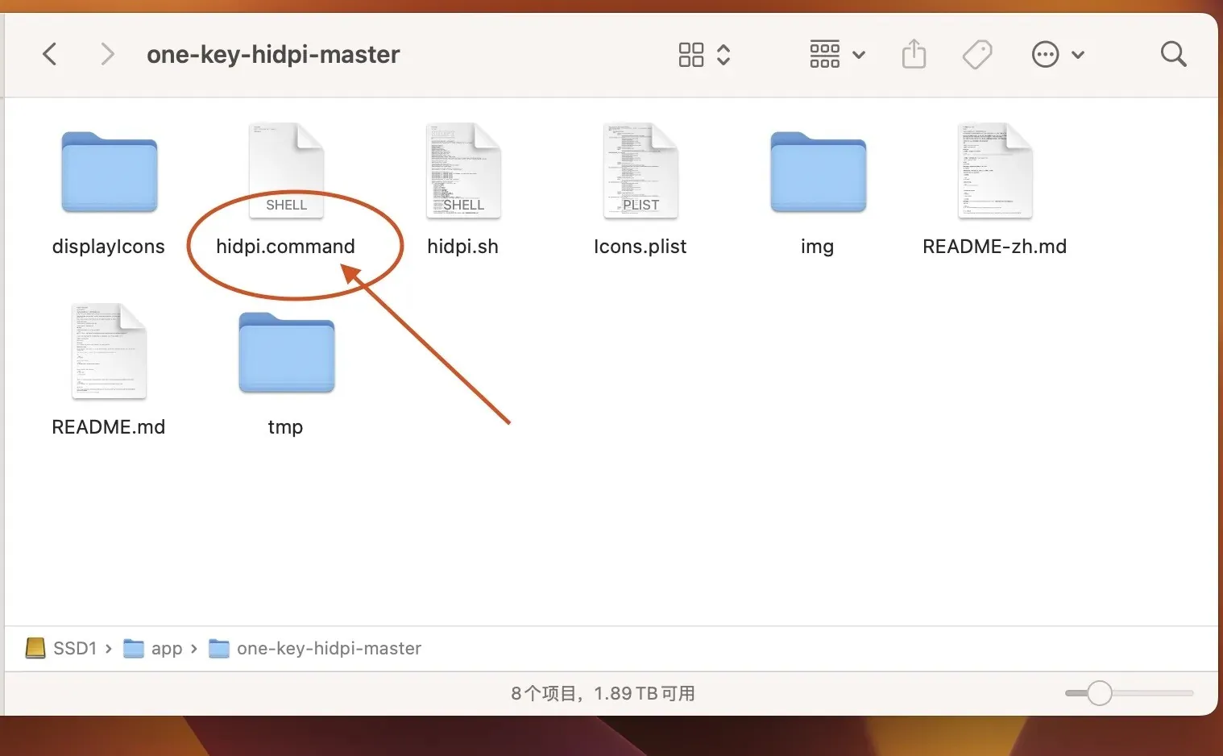Go forward to the next folder
The image size is (1223, 756).
point(107,54)
